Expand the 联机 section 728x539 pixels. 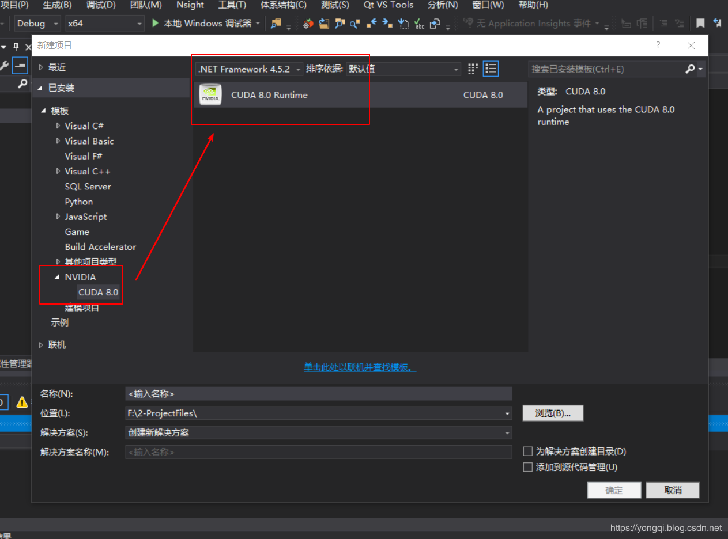(40, 345)
